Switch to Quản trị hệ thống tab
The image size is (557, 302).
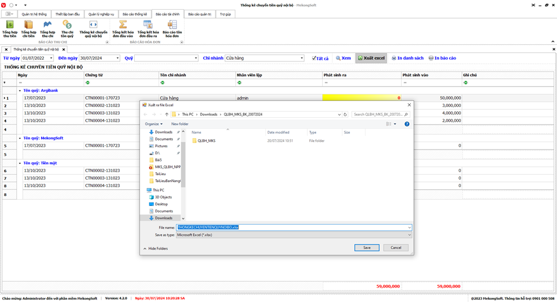34,14
